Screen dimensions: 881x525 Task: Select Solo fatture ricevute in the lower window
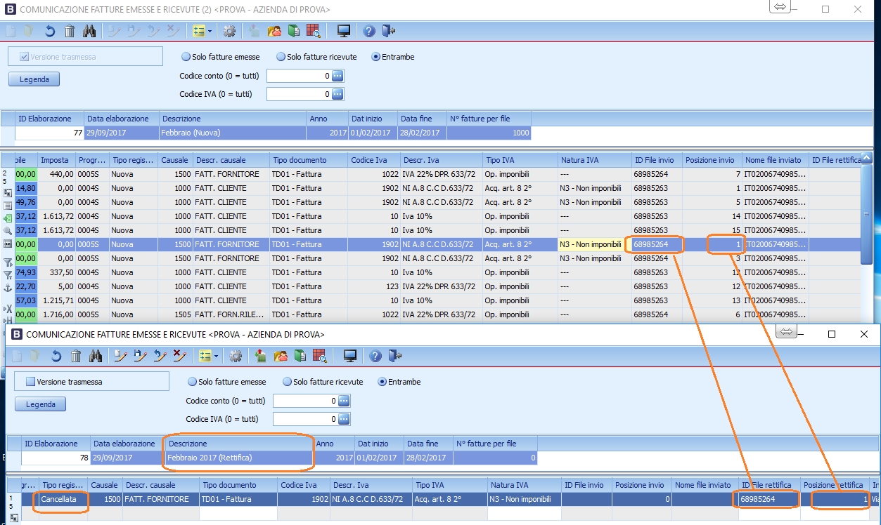[x=287, y=382]
